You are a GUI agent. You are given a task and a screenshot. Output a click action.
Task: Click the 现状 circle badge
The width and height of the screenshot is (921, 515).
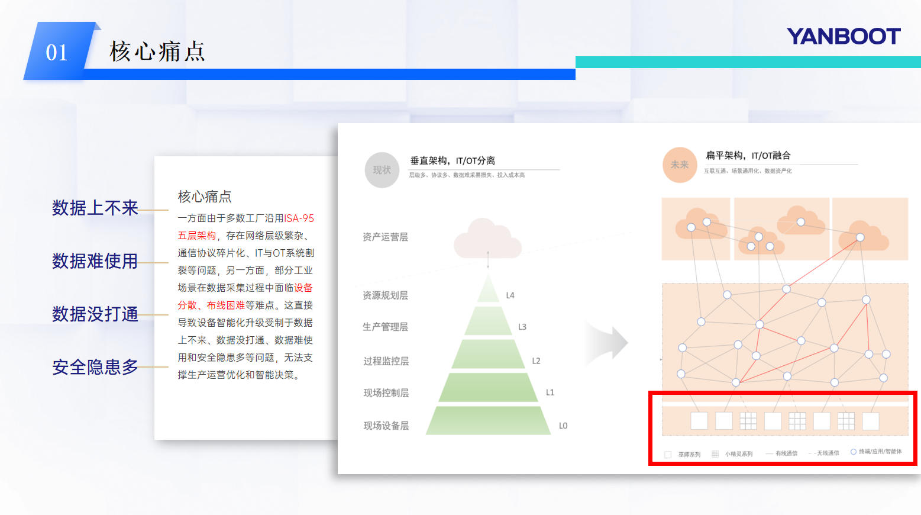pyautogui.click(x=382, y=170)
